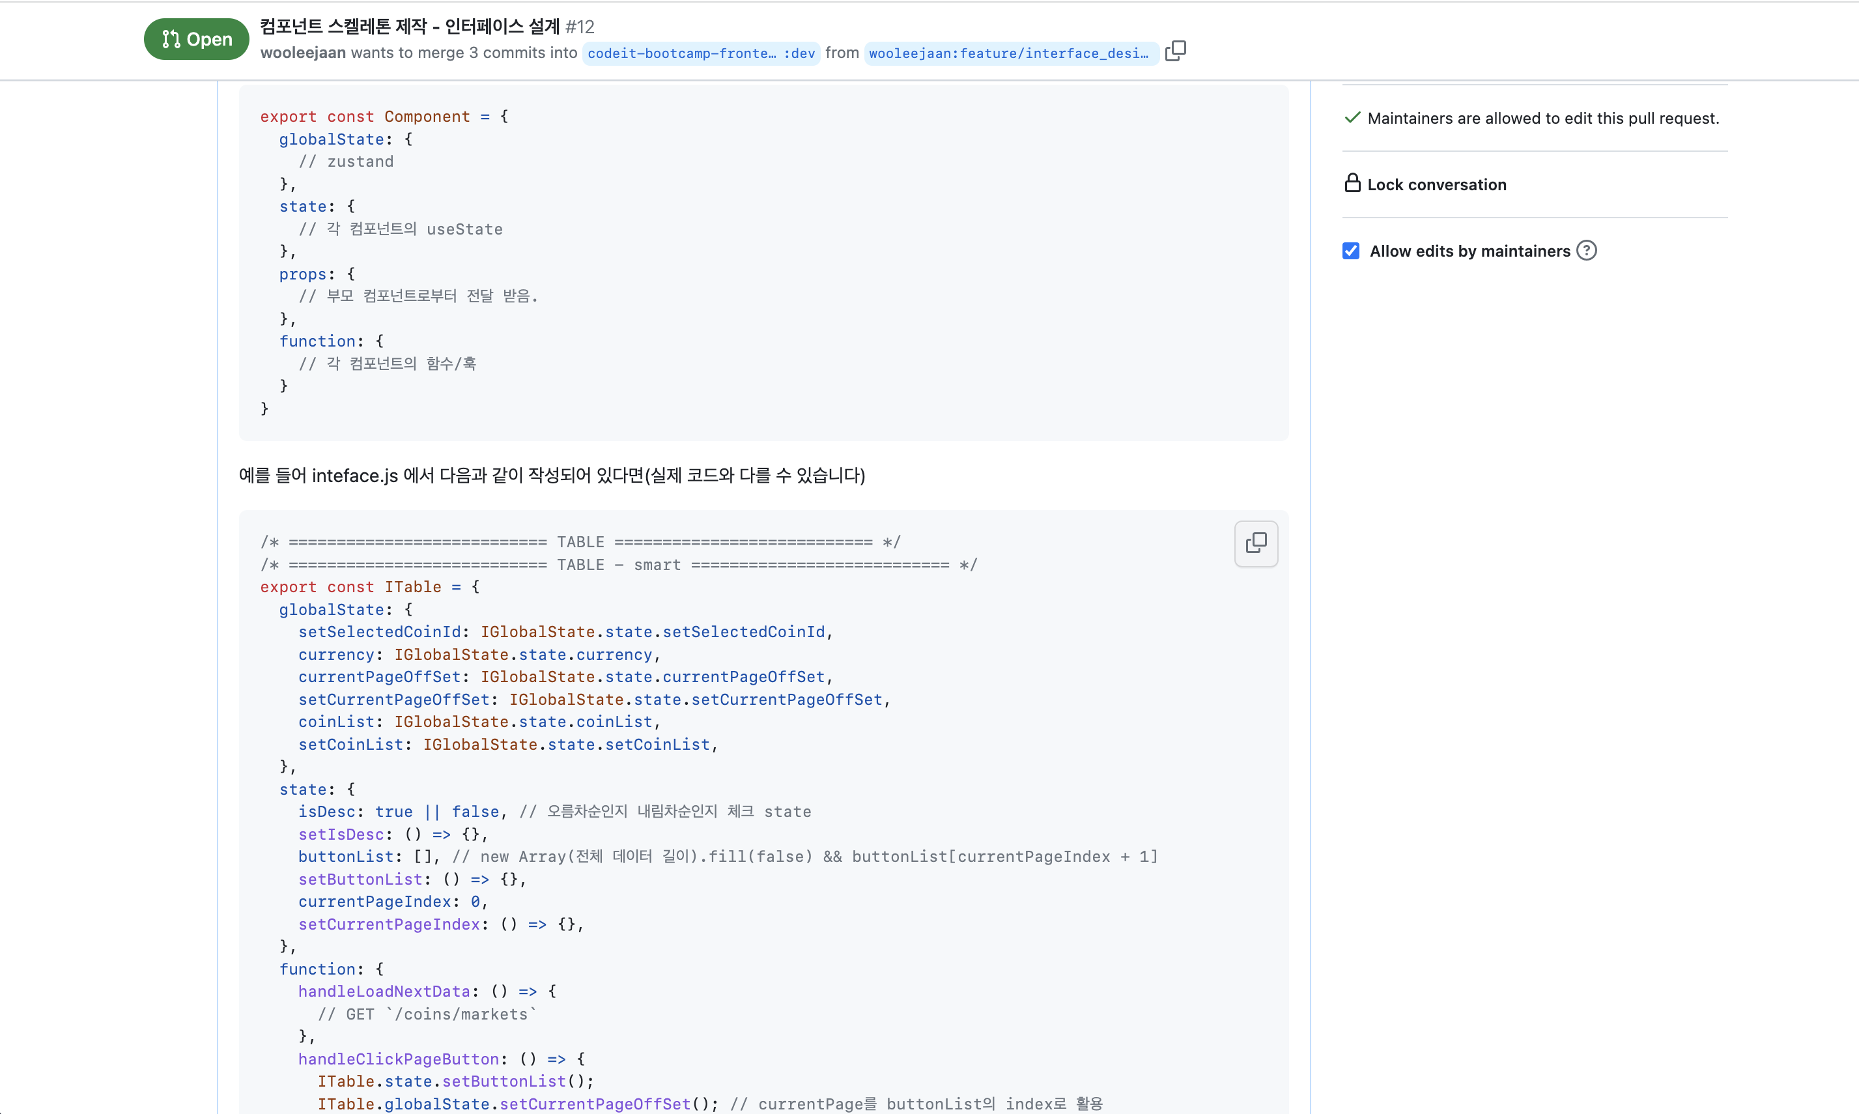Click Lock conversation text link
The image size is (1859, 1114).
pyautogui.click(x=1436, y=184)
